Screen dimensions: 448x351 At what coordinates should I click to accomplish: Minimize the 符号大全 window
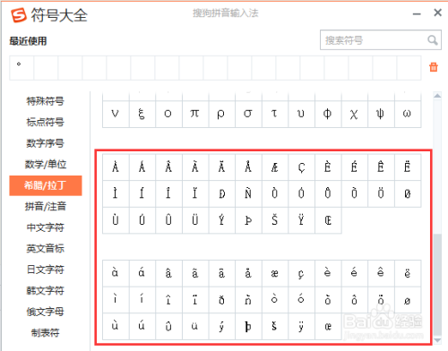coord(417,13)
